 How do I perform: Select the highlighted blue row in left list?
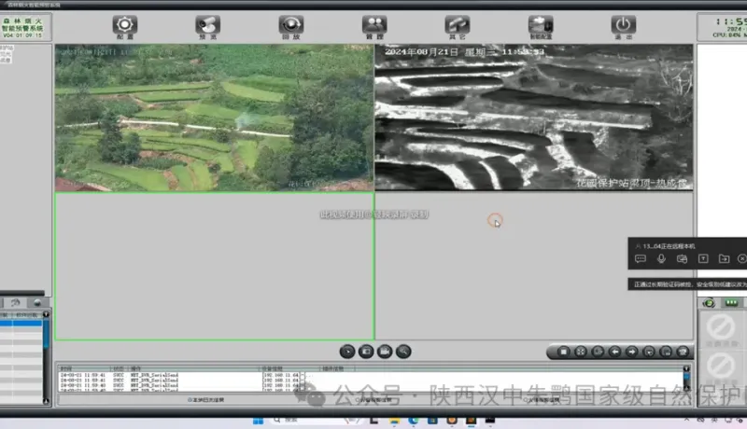click(x=21, y=324)
